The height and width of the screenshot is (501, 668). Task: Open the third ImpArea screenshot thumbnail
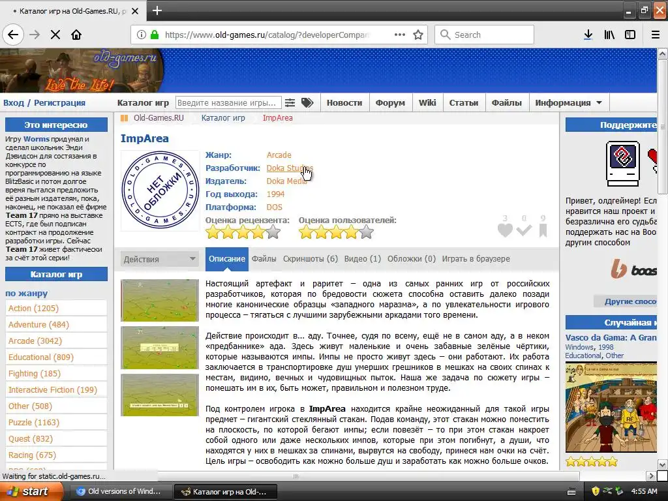(160, 395)
